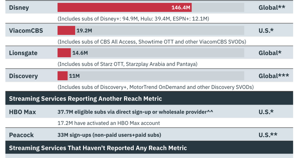Click '17.2M have activated an HBO Max account'
Viewport: 301px width, 158px height.
coord(109,123)
